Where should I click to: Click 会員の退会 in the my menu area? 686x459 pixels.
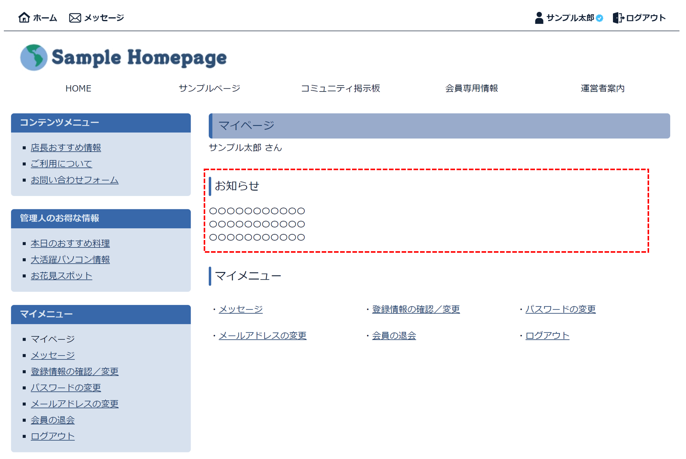click(x=53, y=420)
